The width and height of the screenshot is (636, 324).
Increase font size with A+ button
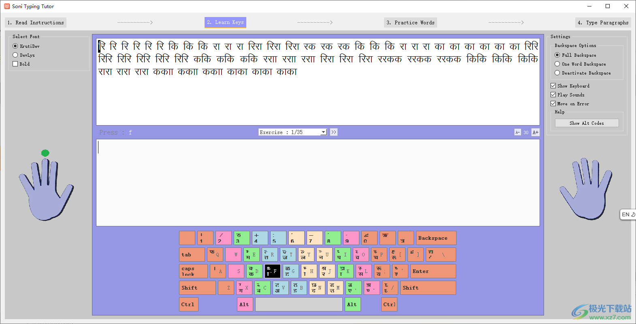tap(536, 132)
